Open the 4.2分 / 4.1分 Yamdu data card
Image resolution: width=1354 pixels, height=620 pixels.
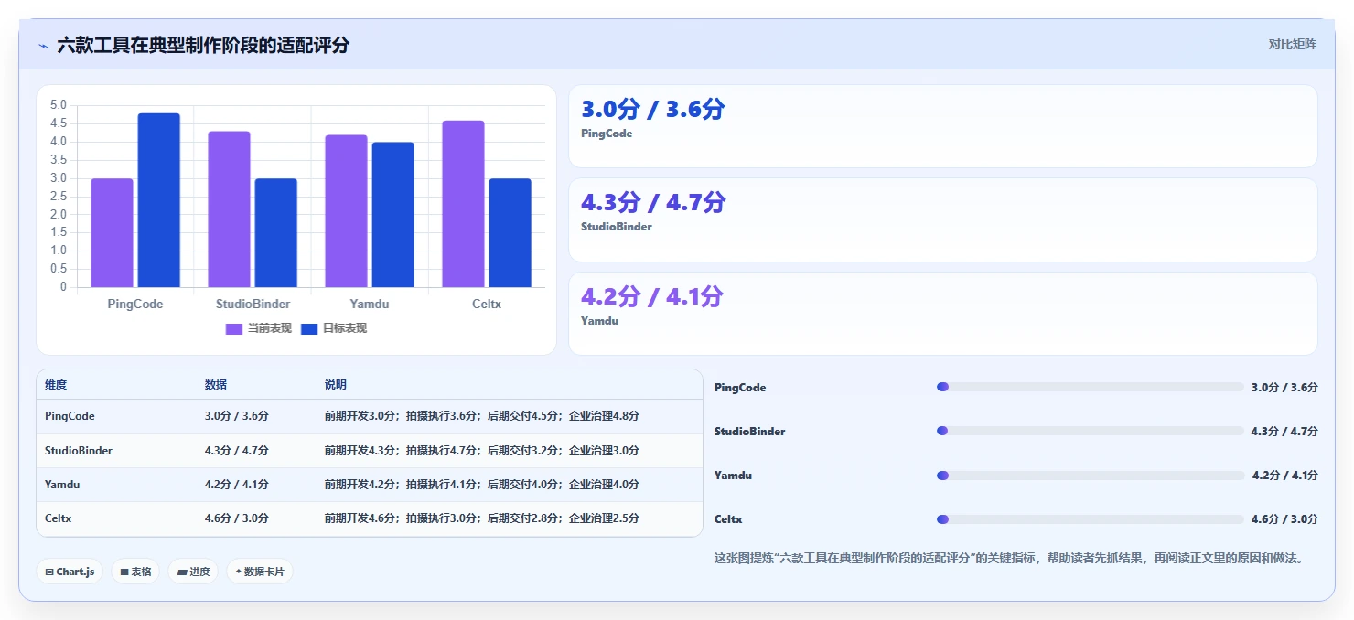click(943, 314)
